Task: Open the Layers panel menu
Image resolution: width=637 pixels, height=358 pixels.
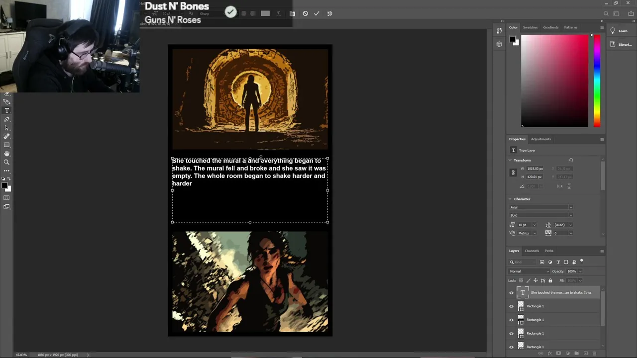Action: 602,251
